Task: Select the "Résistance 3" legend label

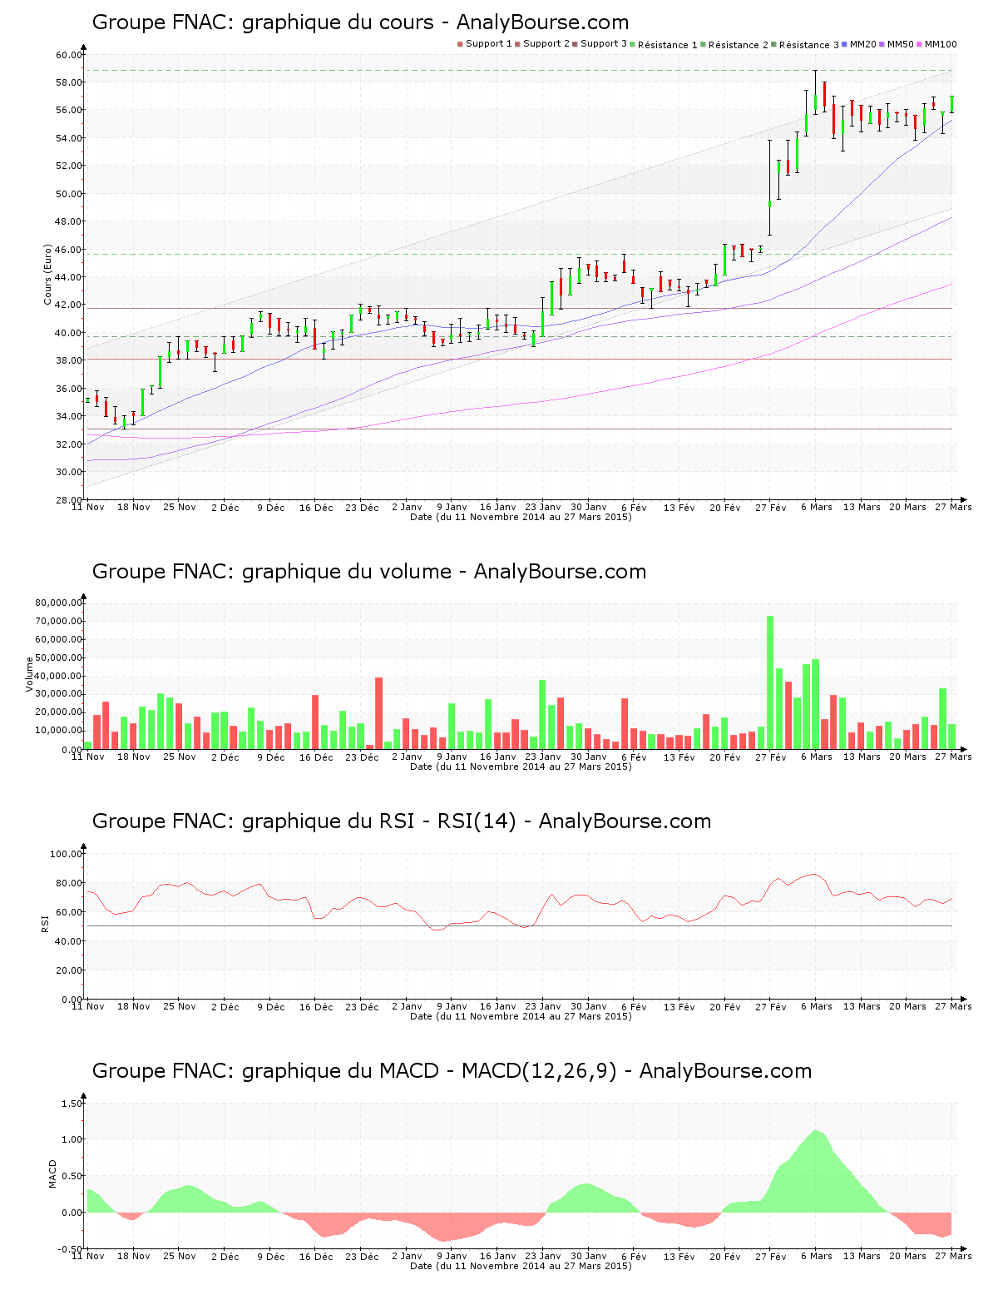Action: [809, 44]
